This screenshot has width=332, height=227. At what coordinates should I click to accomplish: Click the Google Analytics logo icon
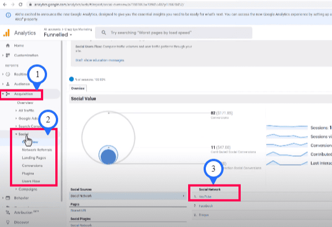point(7,32)
